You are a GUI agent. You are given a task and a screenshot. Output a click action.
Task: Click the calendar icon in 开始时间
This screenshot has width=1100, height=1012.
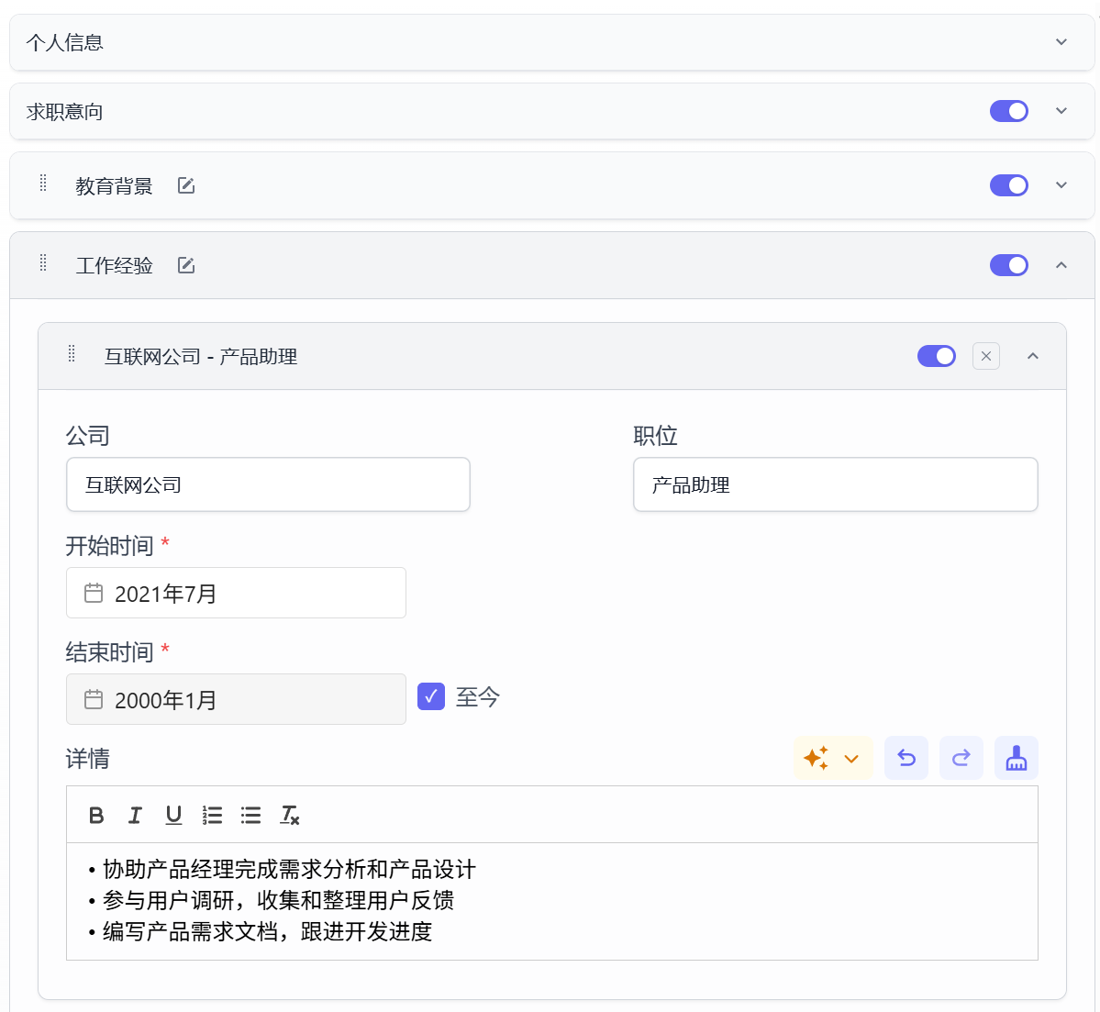click(x=93, y=593)
